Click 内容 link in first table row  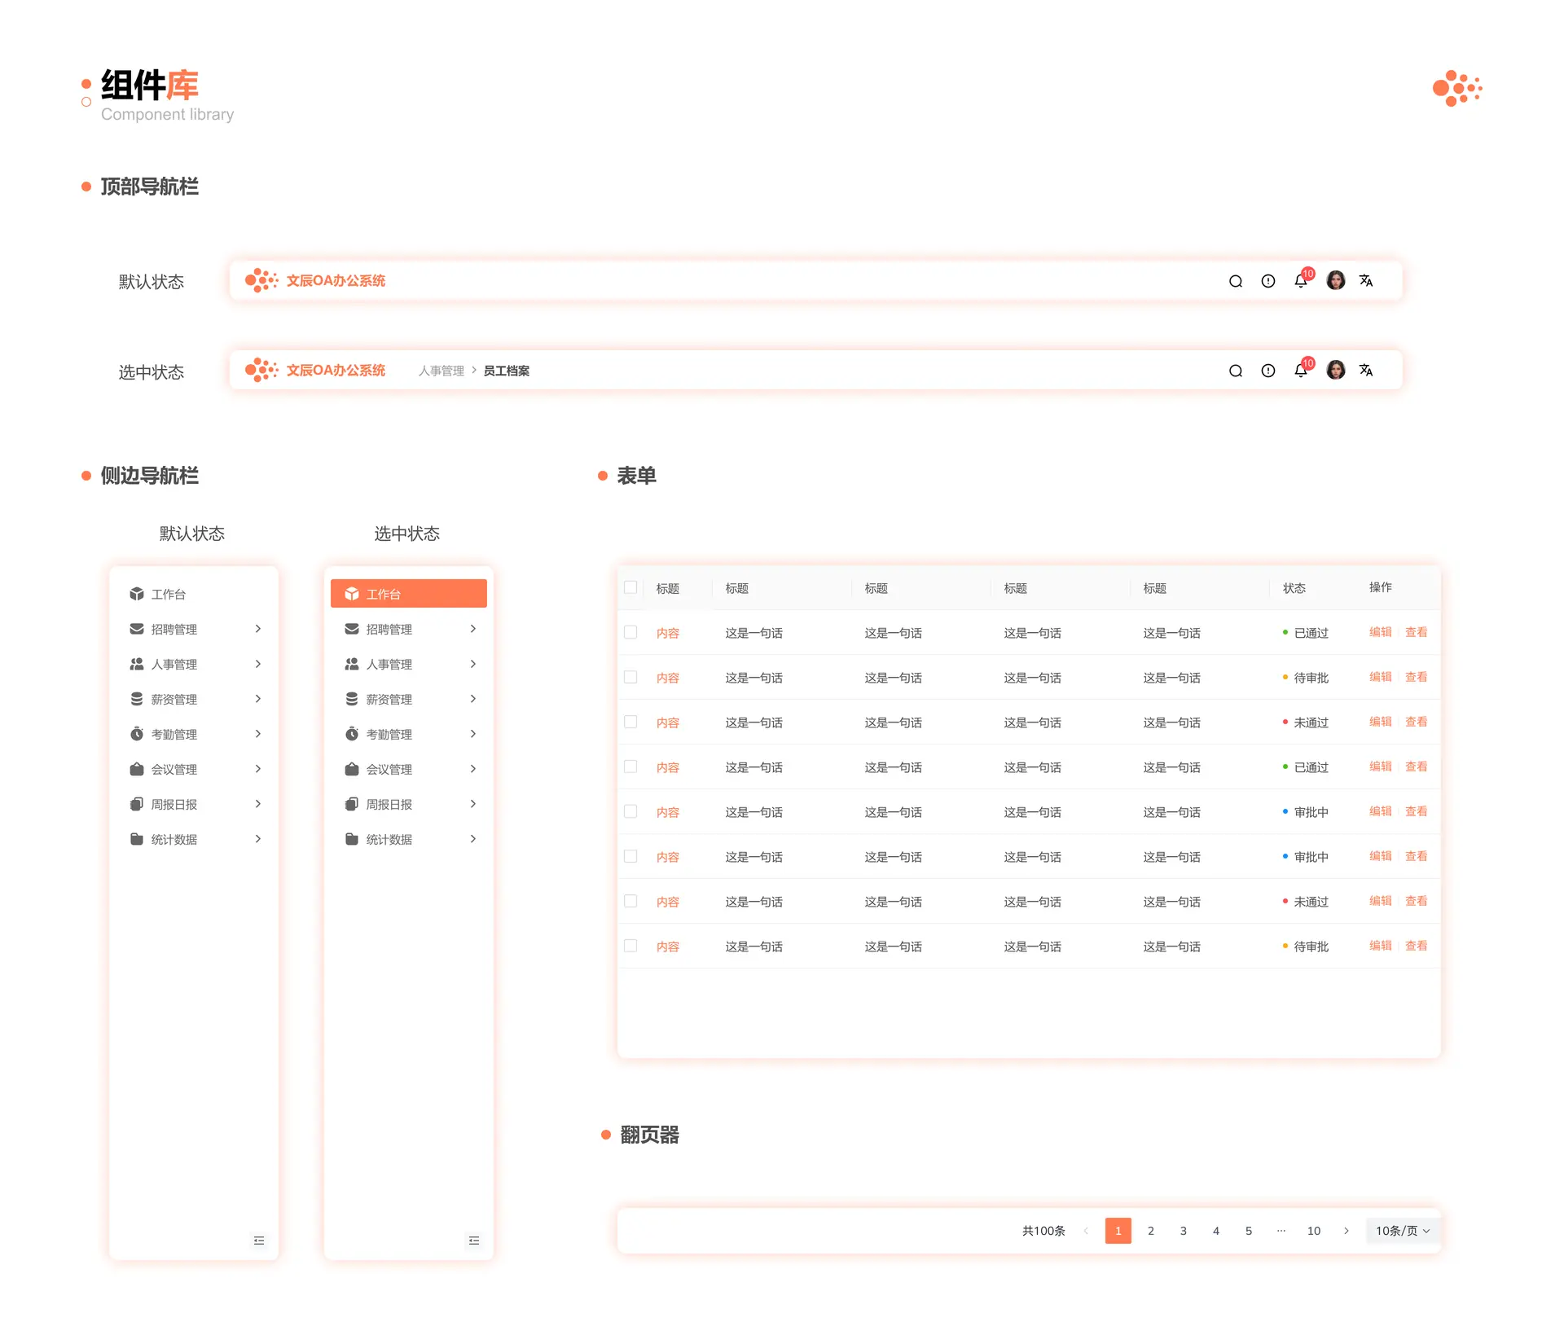point(668,633)
